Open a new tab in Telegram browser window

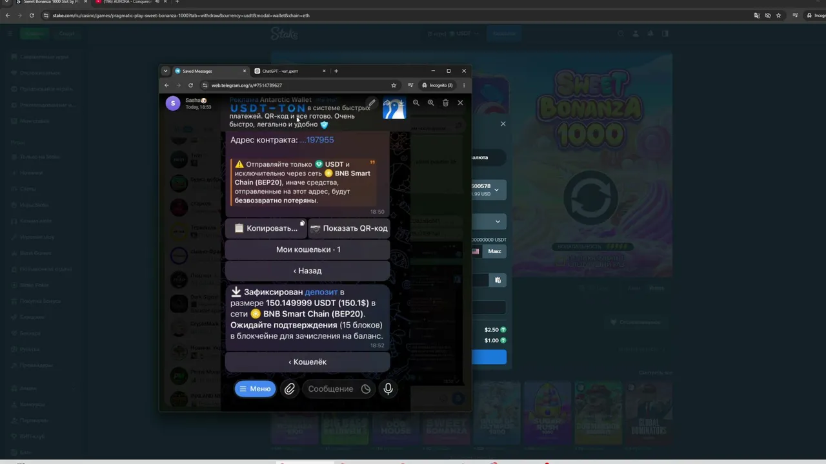coord(336,71)
